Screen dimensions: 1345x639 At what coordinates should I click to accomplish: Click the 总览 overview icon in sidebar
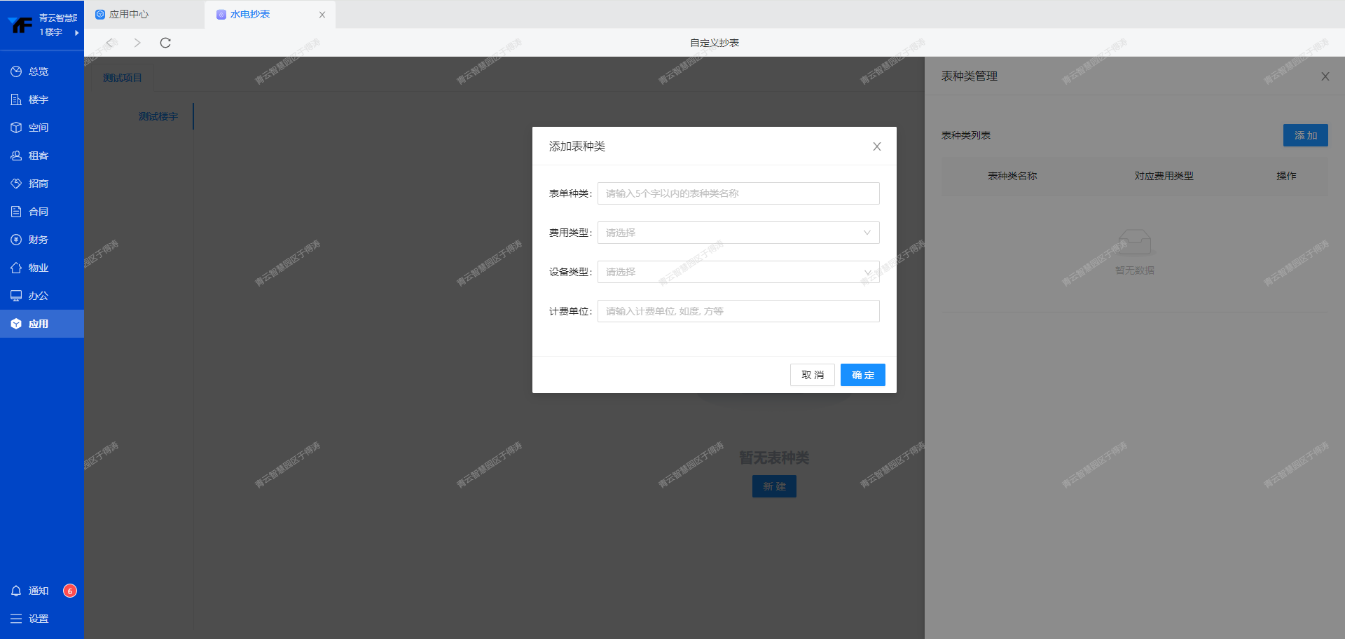click(16, 71)
